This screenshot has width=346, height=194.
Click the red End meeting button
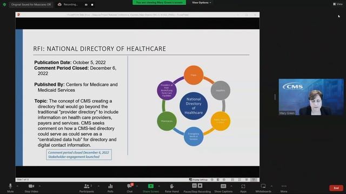[x=336, y=188]
